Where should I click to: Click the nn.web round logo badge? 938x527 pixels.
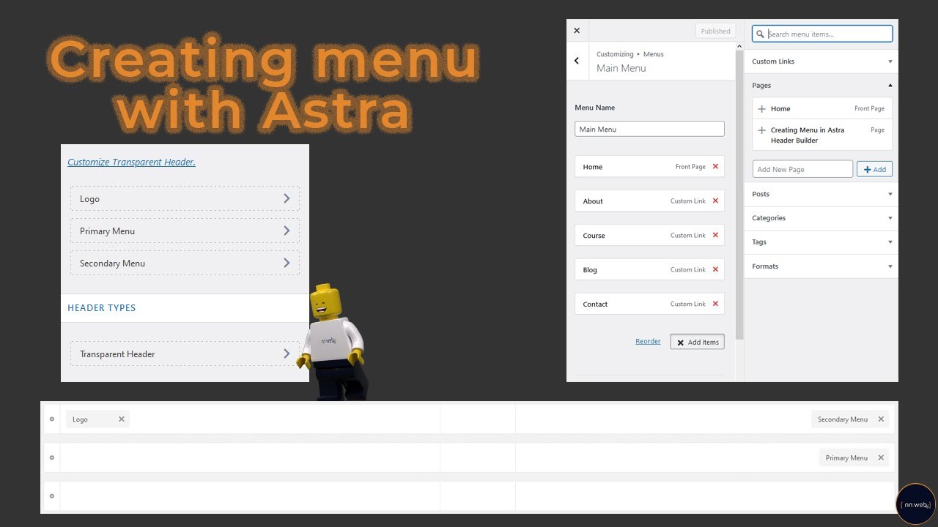pyautogui.click(x=916, y=504)
